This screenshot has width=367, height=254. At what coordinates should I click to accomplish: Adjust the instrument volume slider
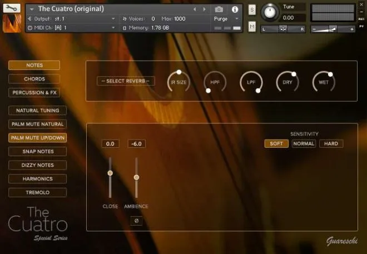[333, 29]
